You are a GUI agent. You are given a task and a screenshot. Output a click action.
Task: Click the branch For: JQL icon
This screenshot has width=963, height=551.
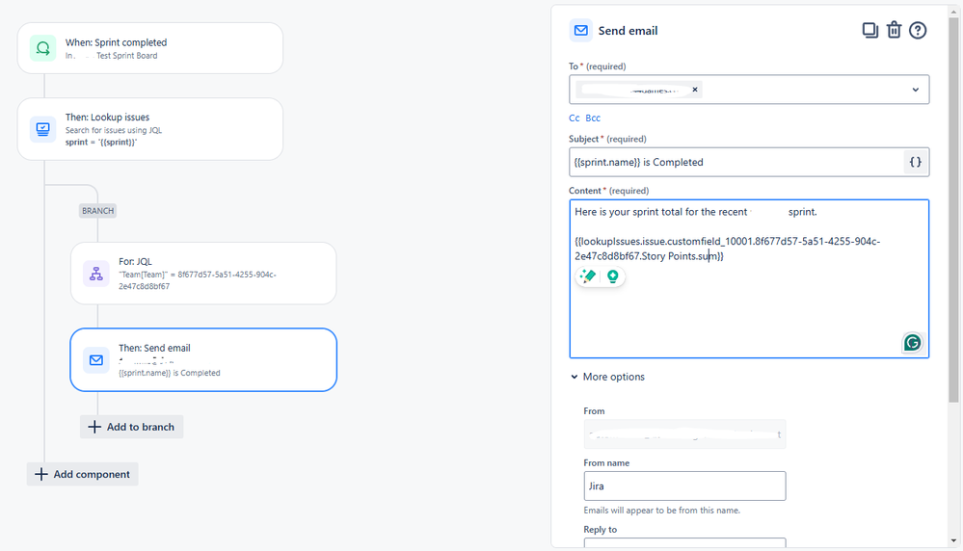click(x=96, y=274)
